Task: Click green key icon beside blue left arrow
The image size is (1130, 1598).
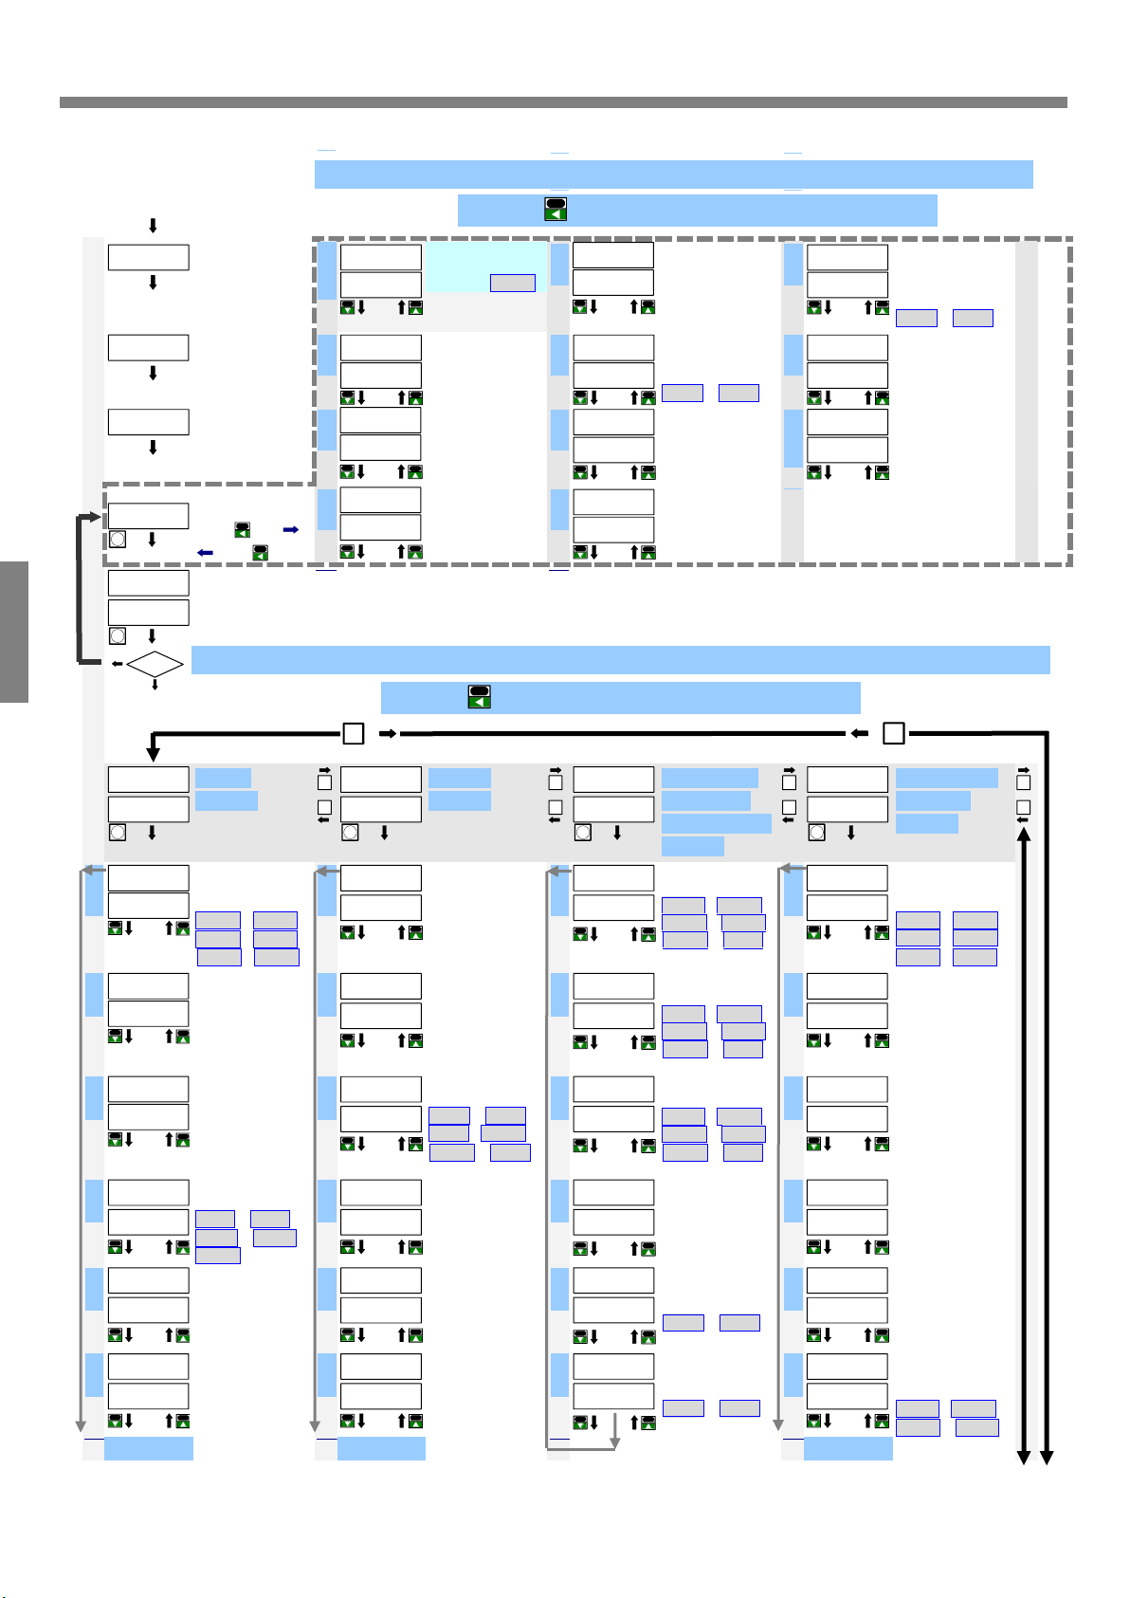Action: point(260,552)
